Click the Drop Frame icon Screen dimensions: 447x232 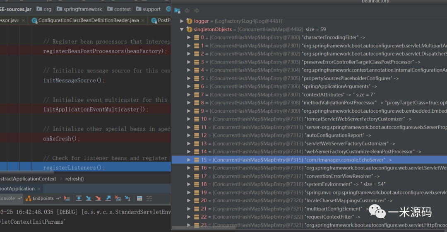[118, 198]
